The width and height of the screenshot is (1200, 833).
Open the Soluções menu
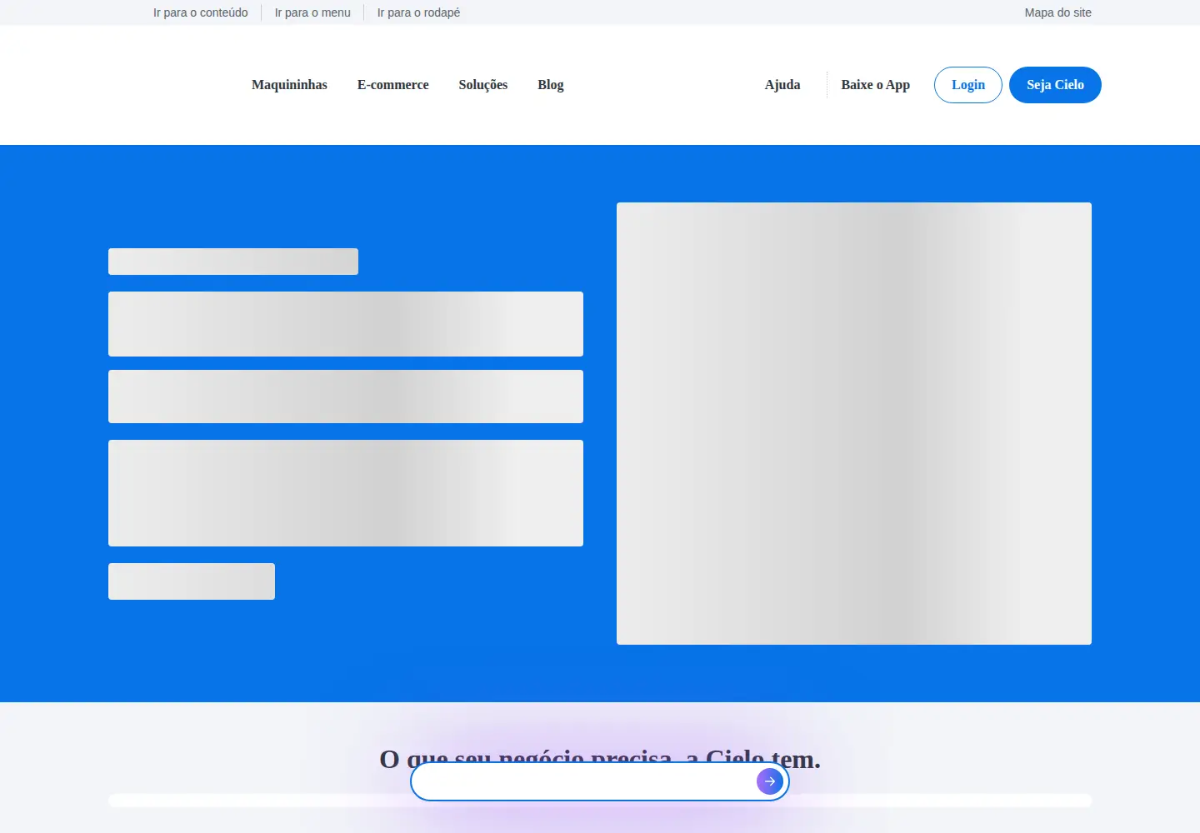[482, 85]
